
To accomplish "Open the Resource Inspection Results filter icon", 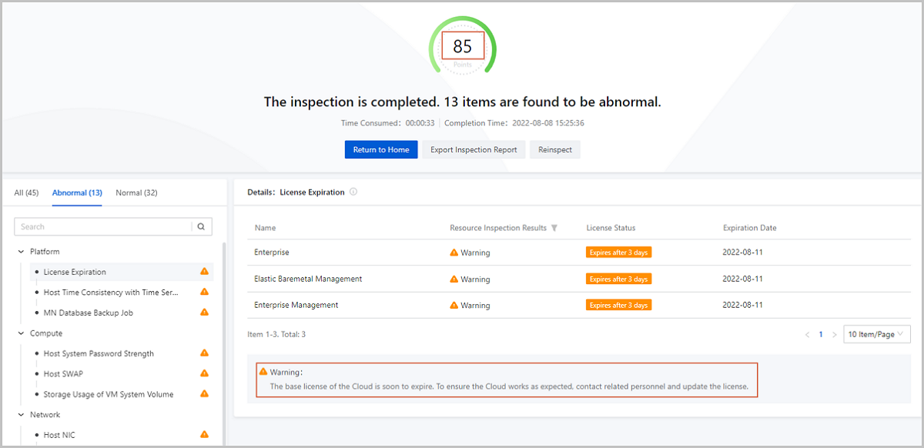I will click(554, 228).
